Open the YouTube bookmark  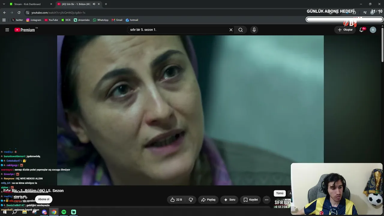point(51,20)
